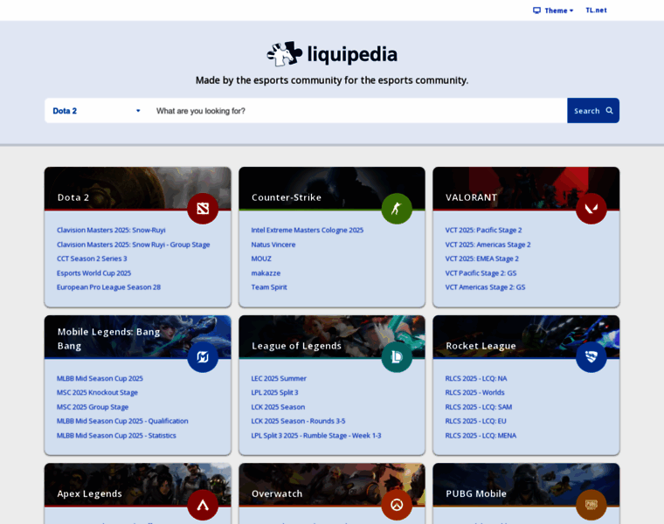Open the Team Spirit link
The width and height of the screenshot is (664, 524).
(x=269, y=287)
